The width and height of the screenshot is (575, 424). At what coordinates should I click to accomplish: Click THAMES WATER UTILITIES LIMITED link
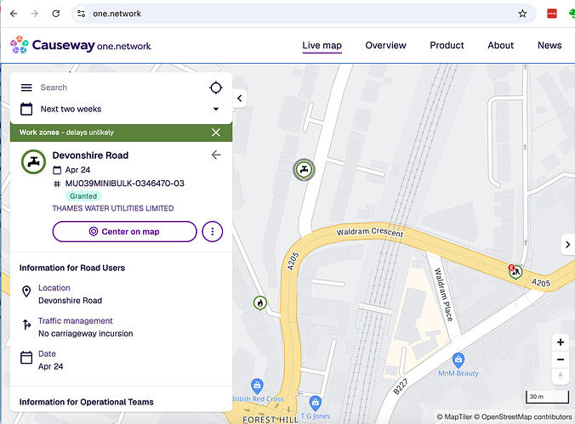113,208
